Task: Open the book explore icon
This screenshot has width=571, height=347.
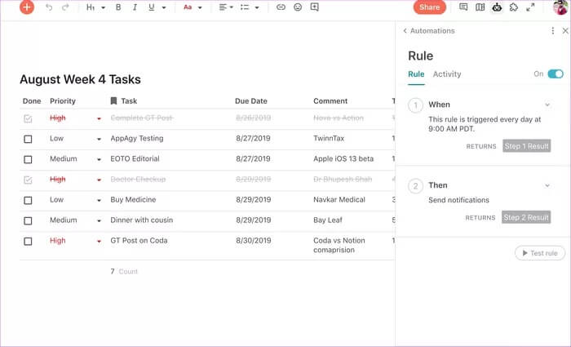Action: point(480,7)
